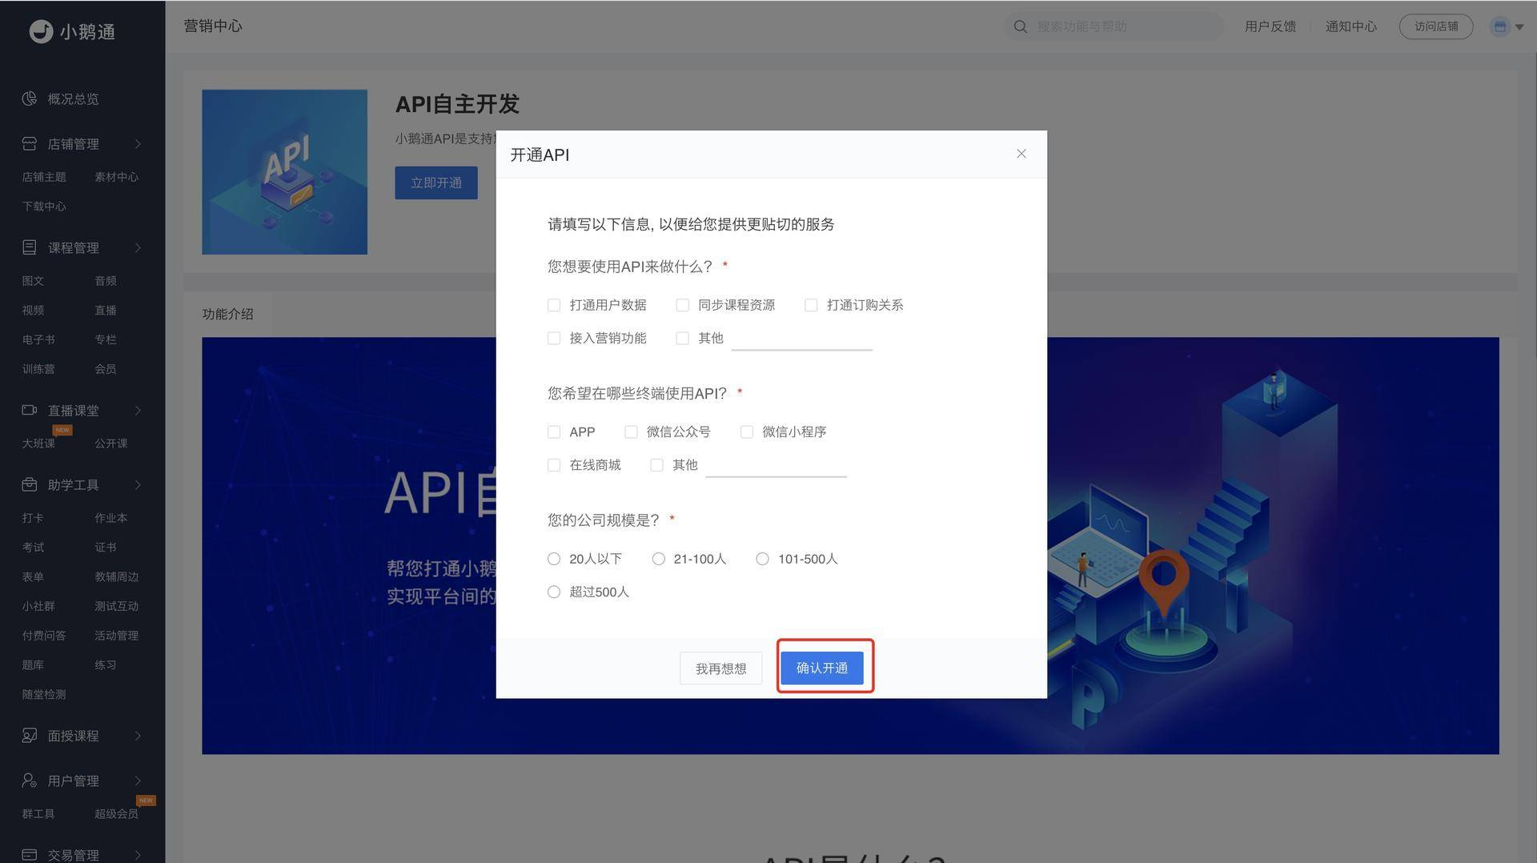Expand 用户管理 chevron

[138, 780]
